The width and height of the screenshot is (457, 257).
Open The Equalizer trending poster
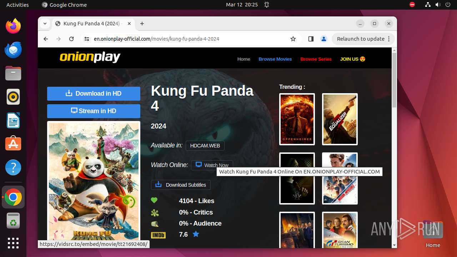click(340, 119)
